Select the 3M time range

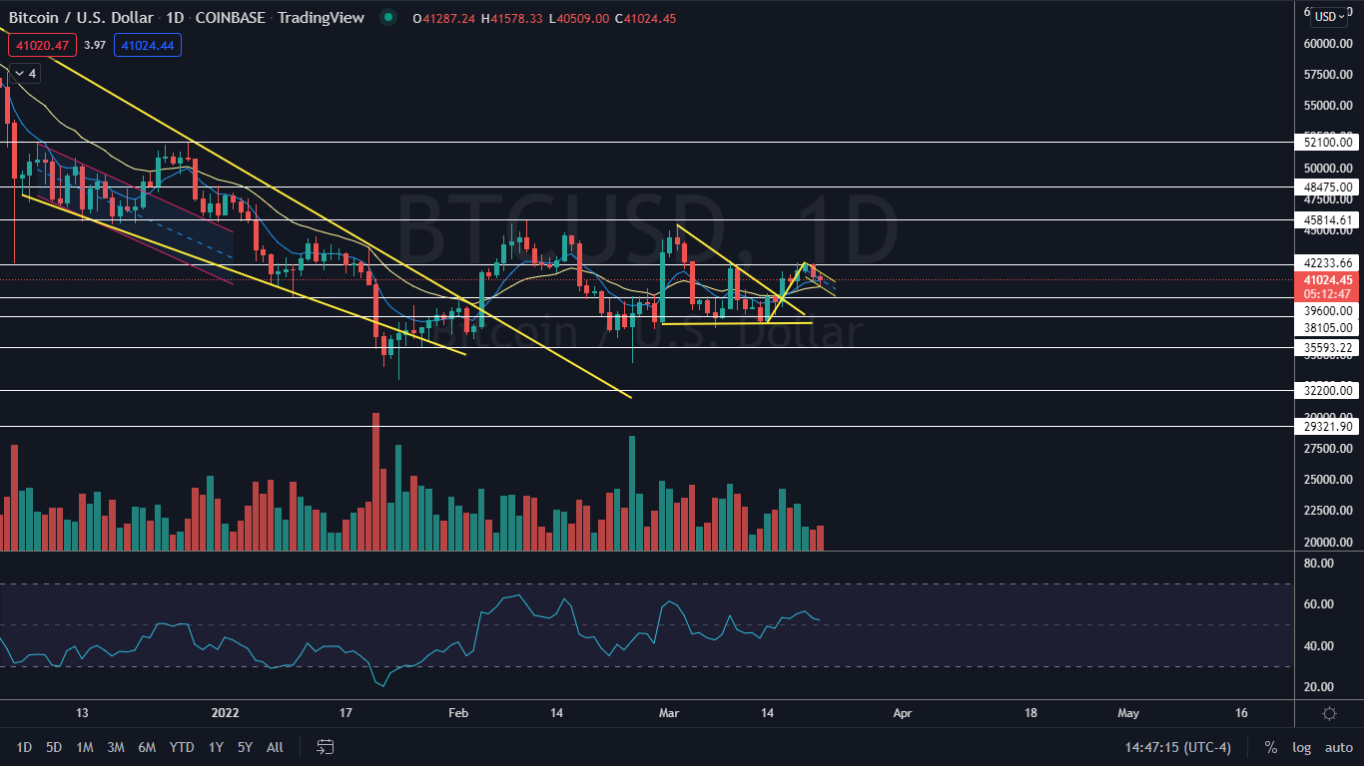[x=116, y=747]
